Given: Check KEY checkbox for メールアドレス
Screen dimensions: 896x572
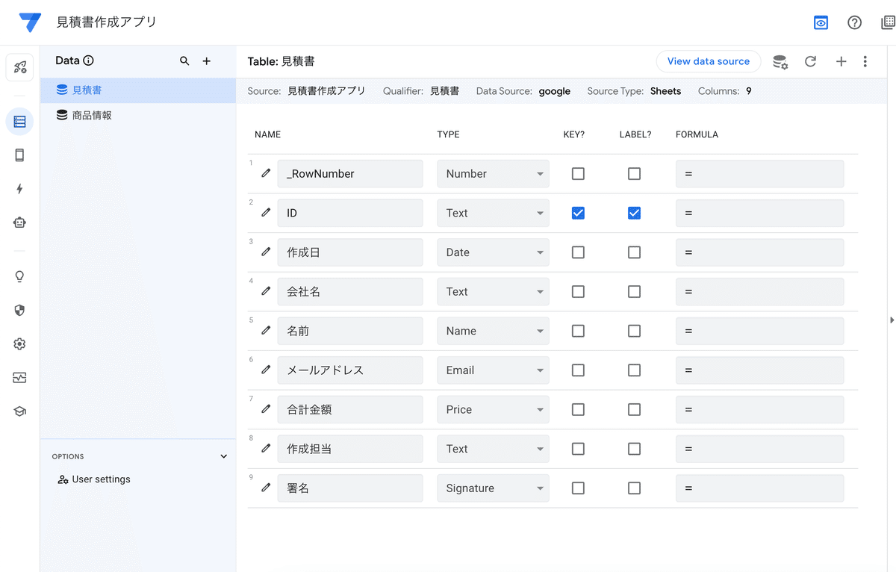Looking at the screenshot, I should (x=578, y=370).
